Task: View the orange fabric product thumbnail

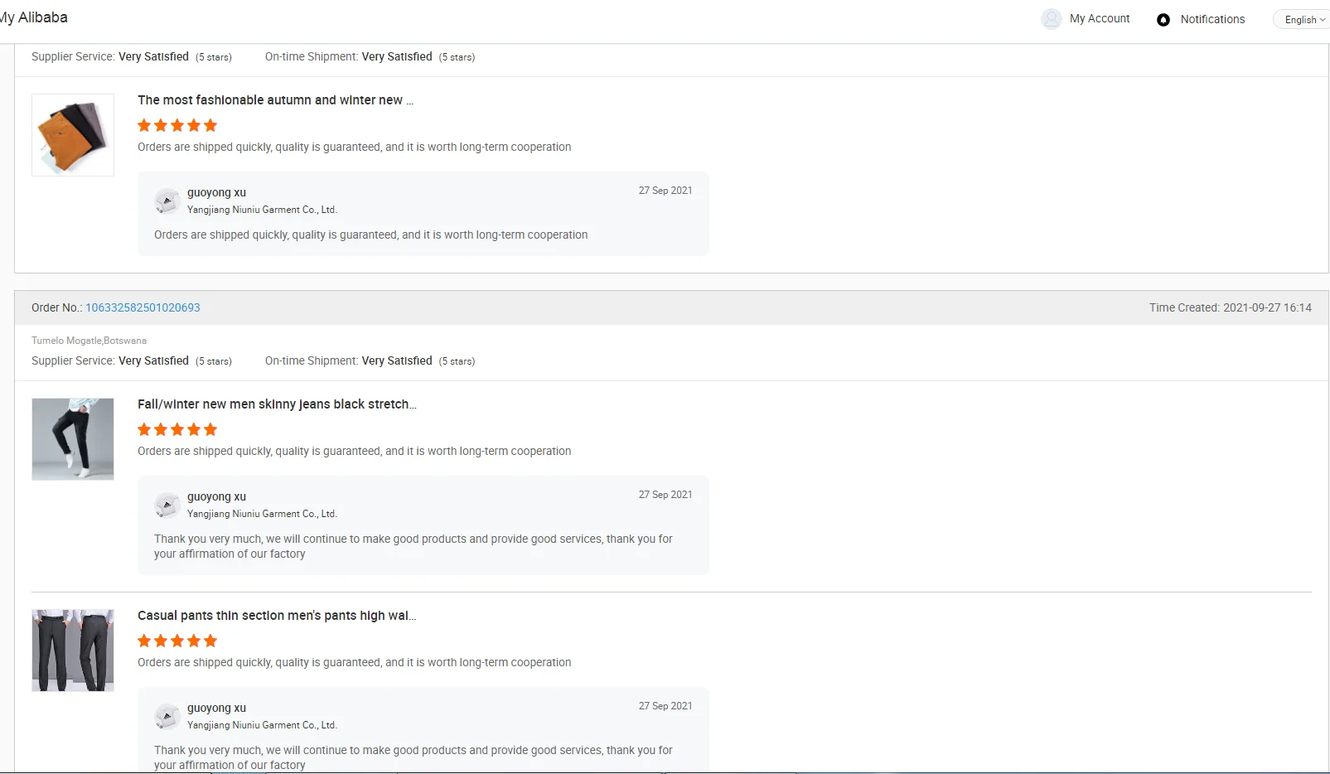Action: pyautogui.click(x=73, y=135)
